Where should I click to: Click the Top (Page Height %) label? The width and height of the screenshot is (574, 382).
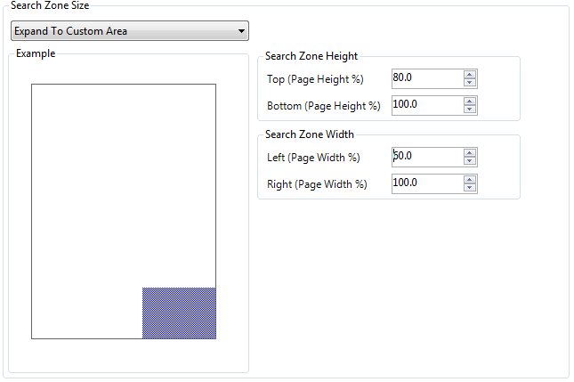click(315, 79)
